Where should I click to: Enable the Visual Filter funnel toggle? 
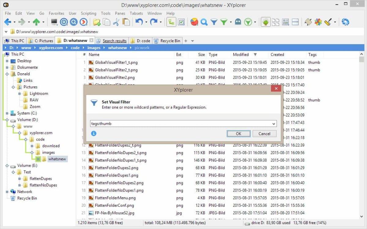[x=224, y=22]
